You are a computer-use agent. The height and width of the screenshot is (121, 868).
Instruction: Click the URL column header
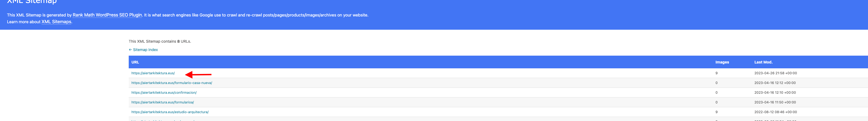135,62
